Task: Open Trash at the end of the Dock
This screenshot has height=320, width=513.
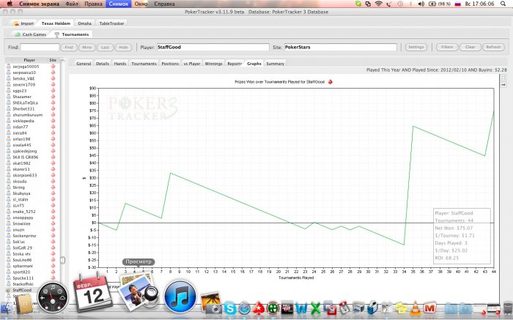Action: (508, 308)
